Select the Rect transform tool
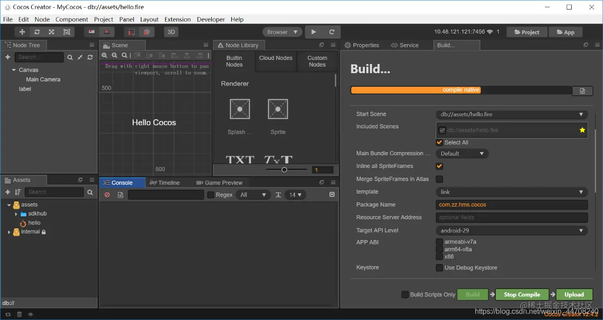This screenshot has width=603, height=320. (66, 32)
